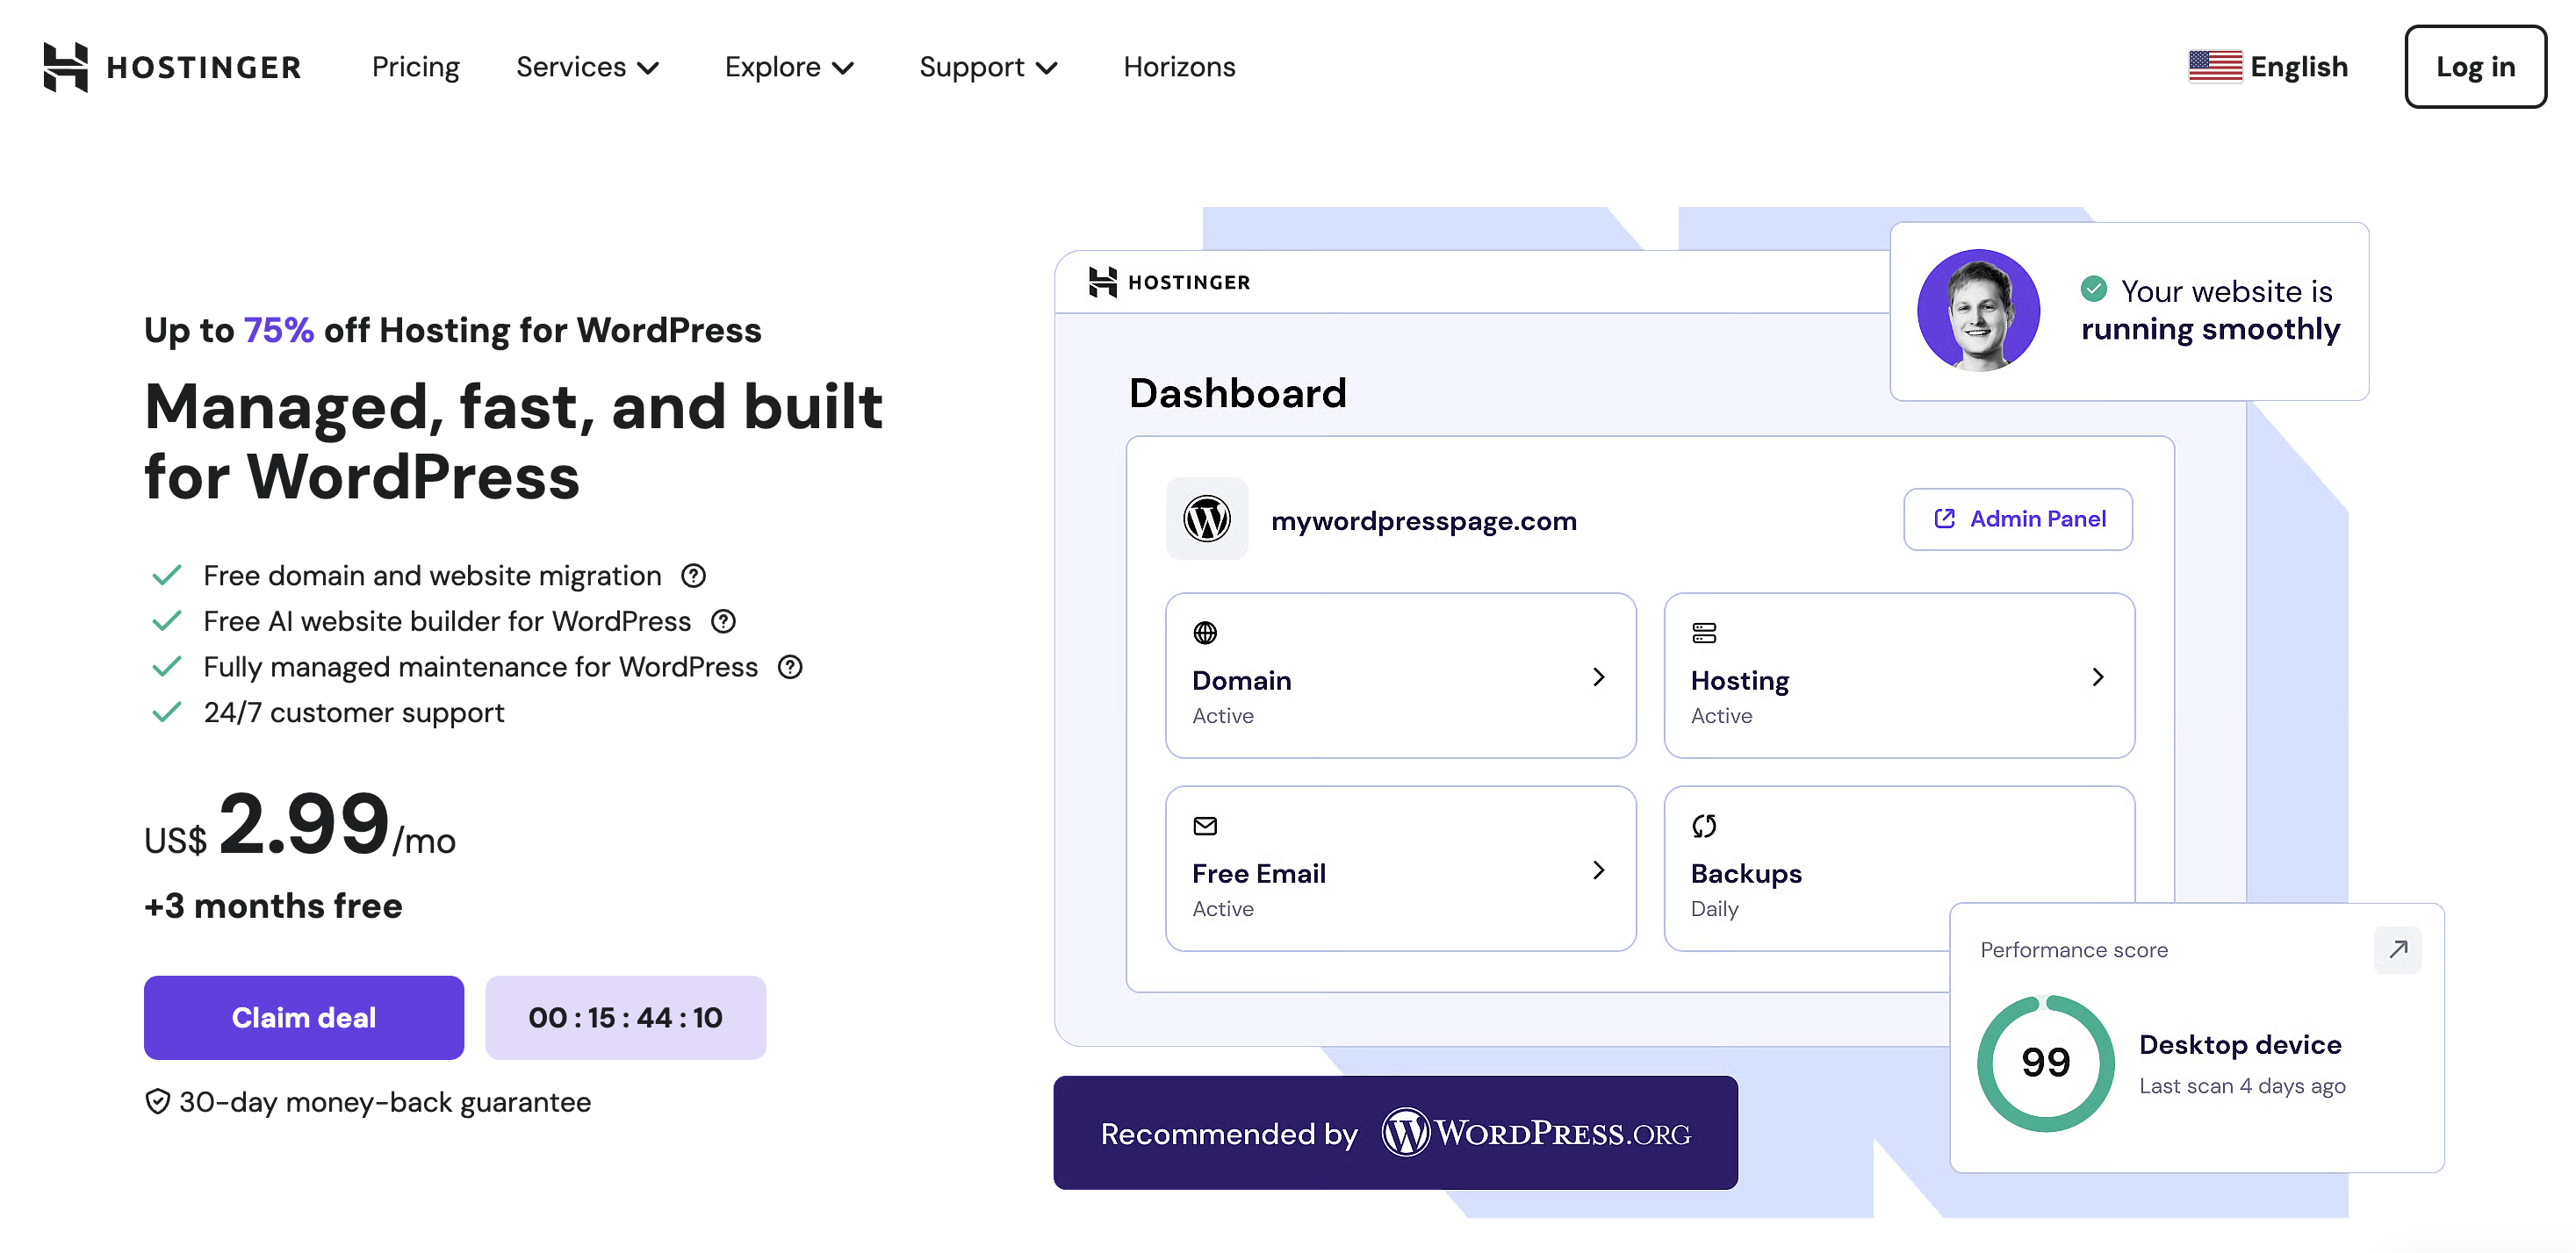This screenshot has height=1253, width=2576.
Task: Click checkmark beside 24/7 customer support
Action: pos(166,712)
